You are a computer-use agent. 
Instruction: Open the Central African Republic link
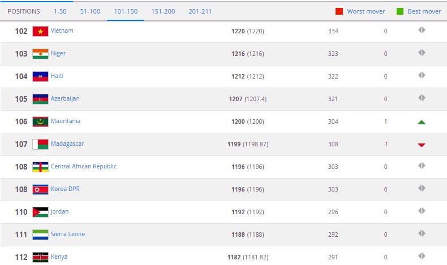pos(83,167)
